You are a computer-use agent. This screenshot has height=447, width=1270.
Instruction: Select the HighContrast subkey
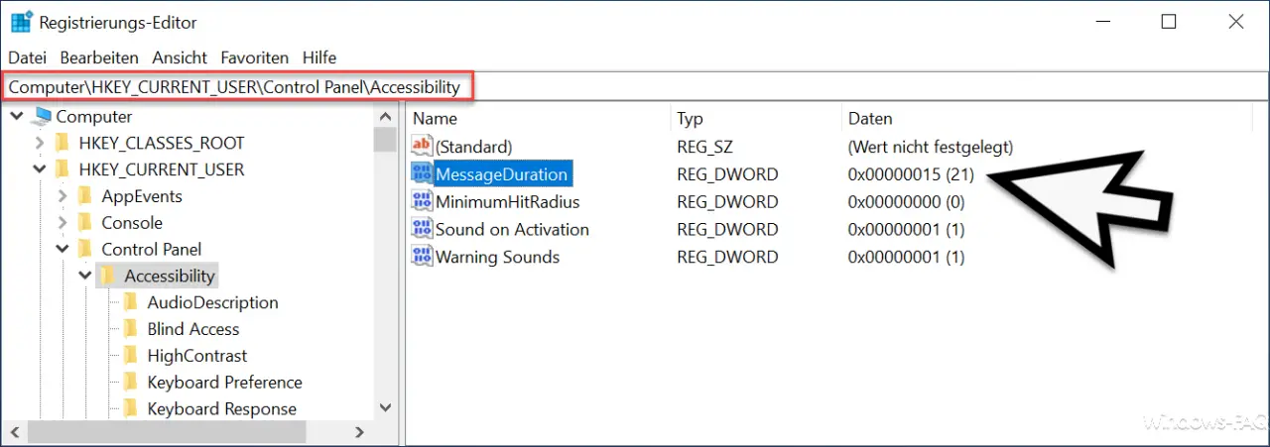point(197,356)
